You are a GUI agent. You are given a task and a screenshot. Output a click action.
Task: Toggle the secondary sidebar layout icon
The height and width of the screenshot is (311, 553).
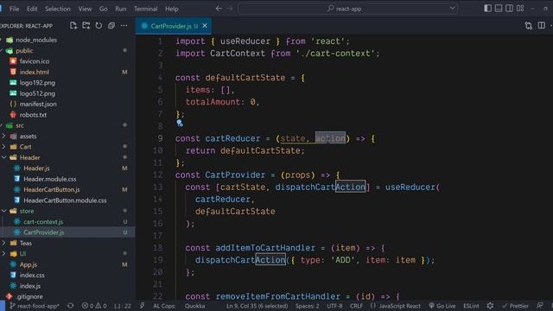pos(509,8)
